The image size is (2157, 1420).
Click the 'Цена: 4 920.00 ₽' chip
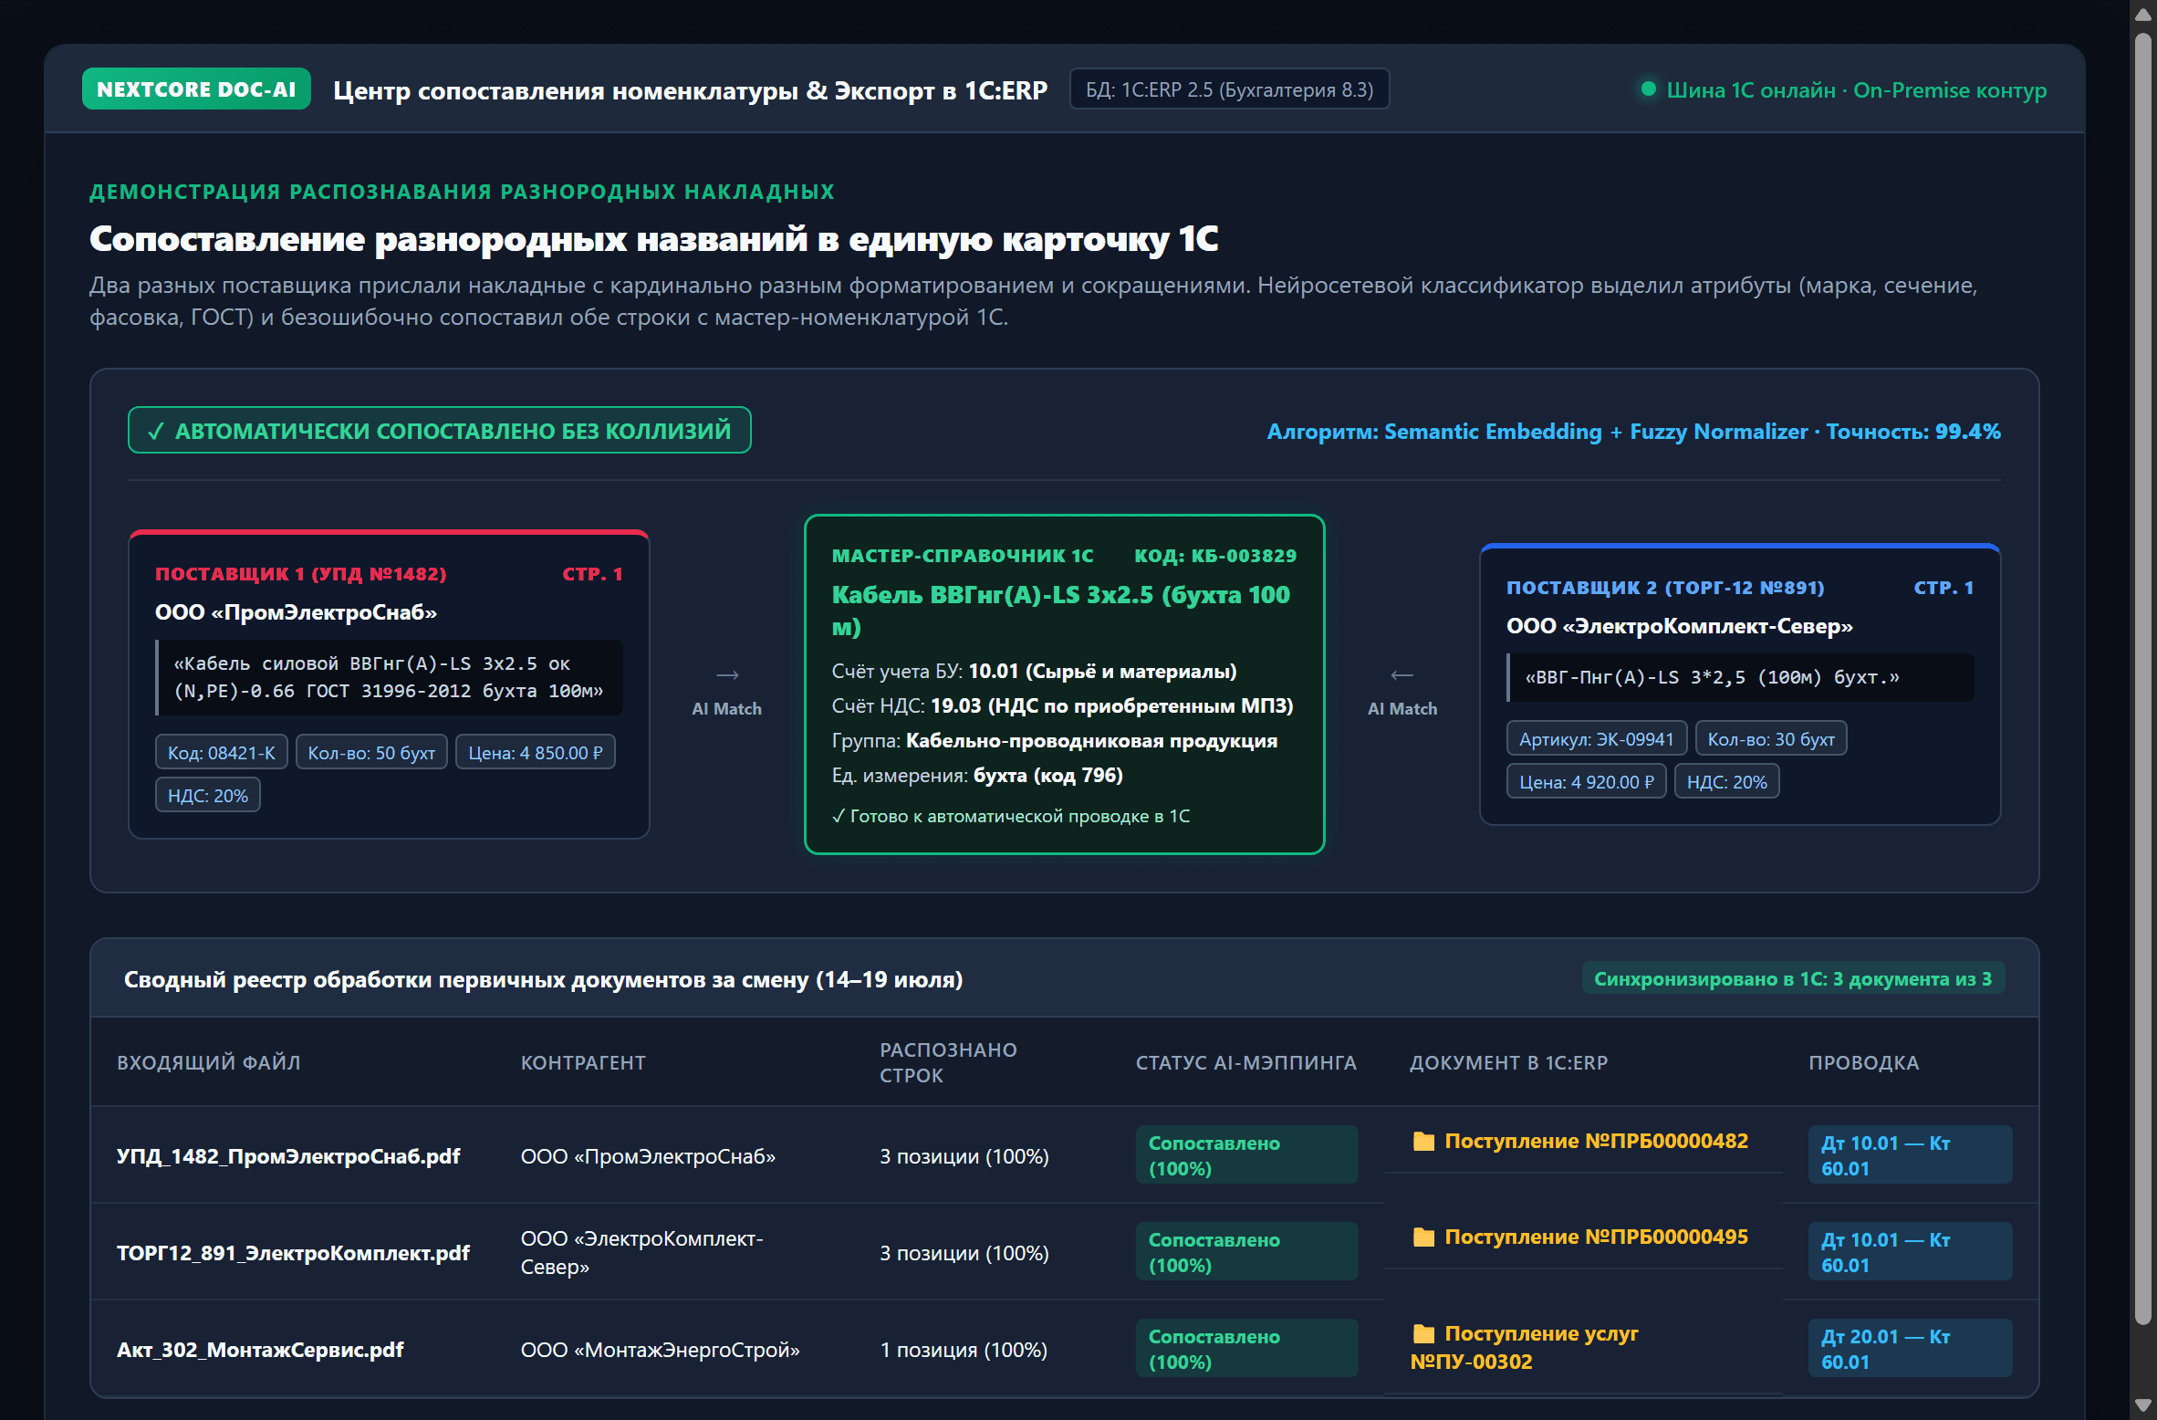pyautogui.click(x=1586, y=781)
